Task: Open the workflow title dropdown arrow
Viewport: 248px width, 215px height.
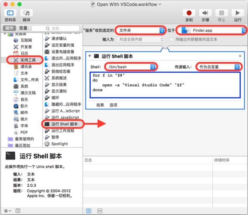Action: [160, 4]
